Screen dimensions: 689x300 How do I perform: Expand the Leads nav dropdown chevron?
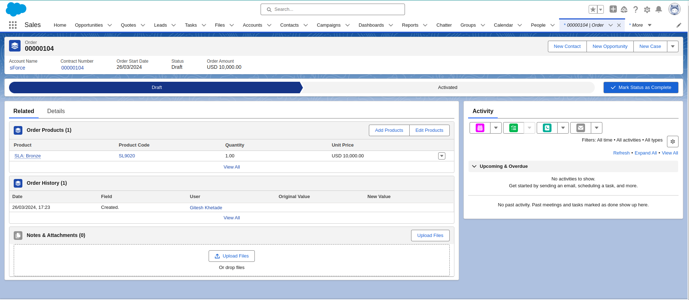(174, 25)
